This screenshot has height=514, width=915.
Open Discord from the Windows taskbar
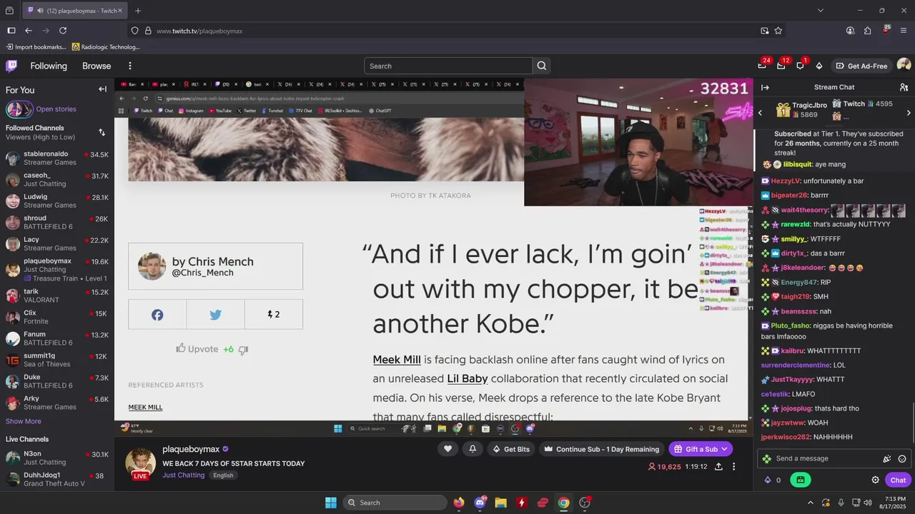[480, 503]
